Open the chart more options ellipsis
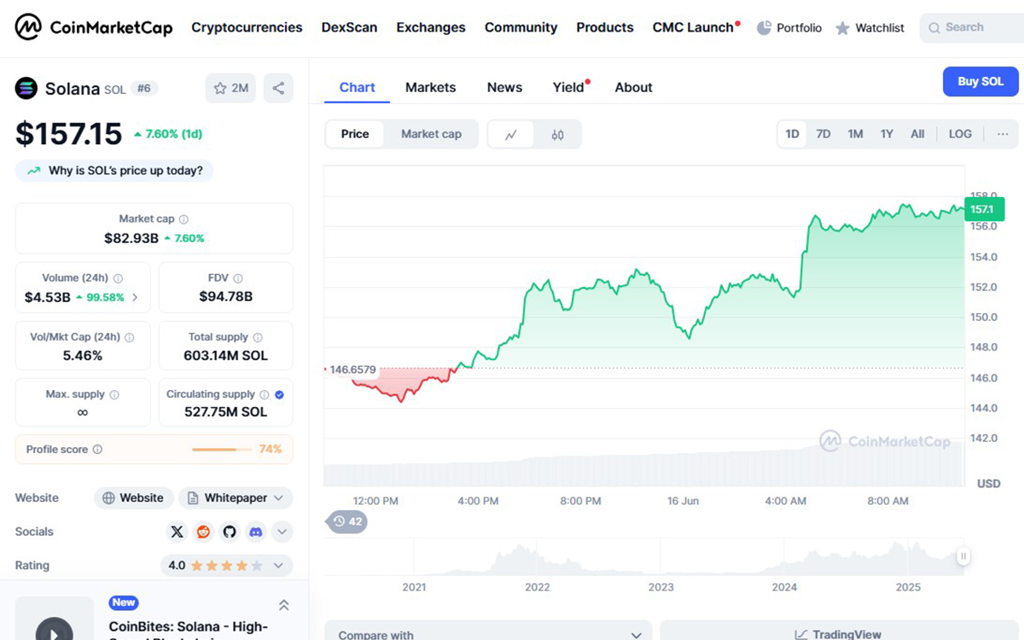 point(1003,134)
